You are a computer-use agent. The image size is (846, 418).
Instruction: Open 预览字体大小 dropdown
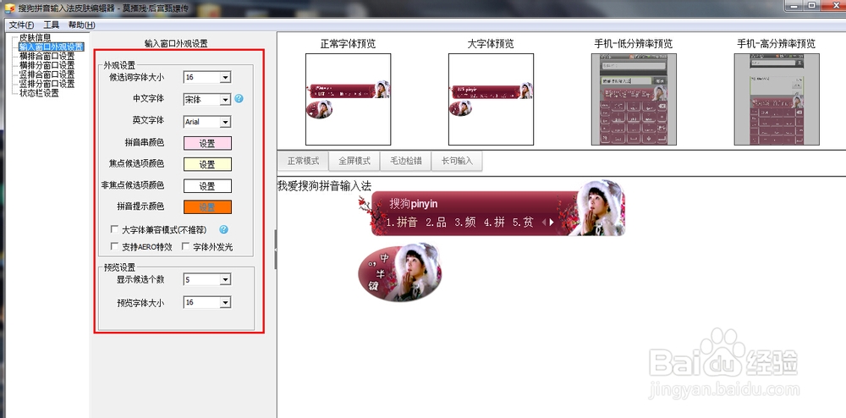coord(226,303)
